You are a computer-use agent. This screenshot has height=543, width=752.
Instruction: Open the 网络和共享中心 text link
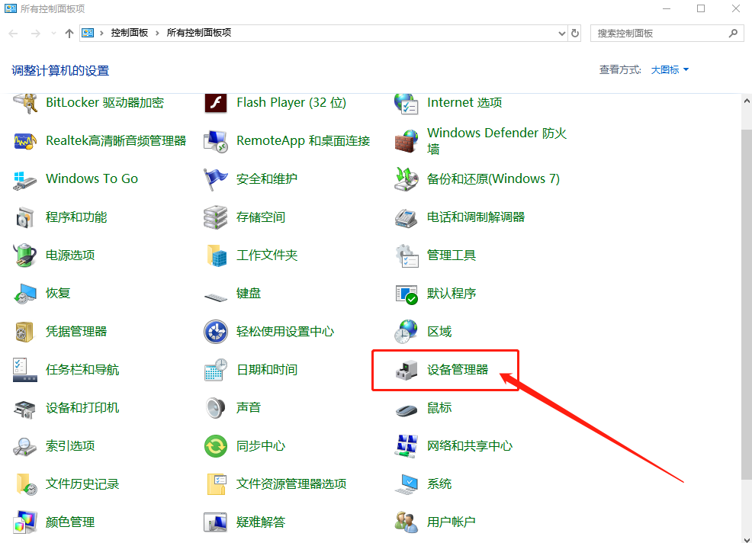[470, 446]
